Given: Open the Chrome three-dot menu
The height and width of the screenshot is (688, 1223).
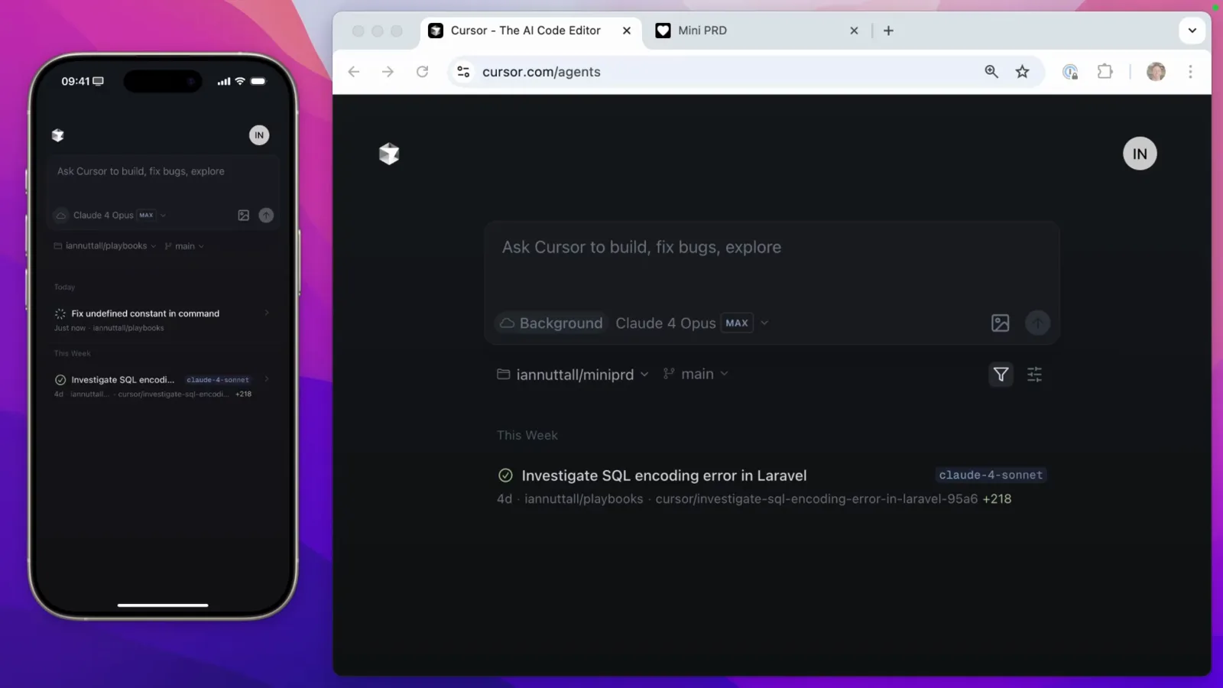Looking at the screenshot, I should pyautogui.click(x=1190, y=72).
